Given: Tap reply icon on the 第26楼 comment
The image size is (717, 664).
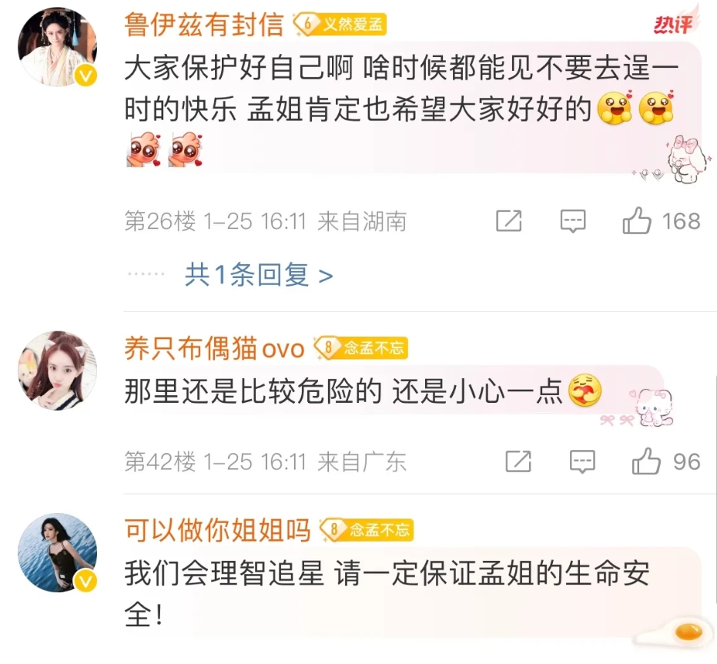Looking at the screenshot, I should (x=573, y=221).
